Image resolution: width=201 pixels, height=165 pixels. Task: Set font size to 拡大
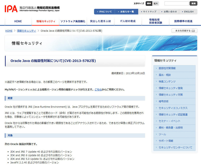point(156,4)
